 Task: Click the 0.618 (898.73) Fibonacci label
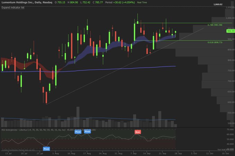215,42
